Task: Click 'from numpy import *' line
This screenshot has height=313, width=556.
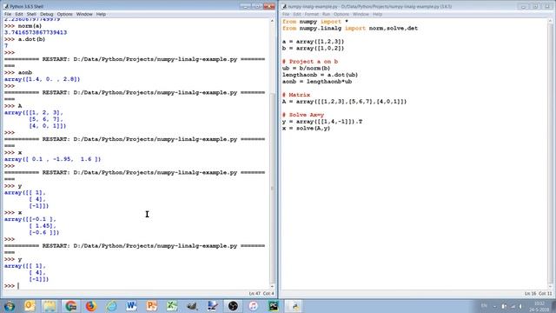Action: tap(314, 22)
